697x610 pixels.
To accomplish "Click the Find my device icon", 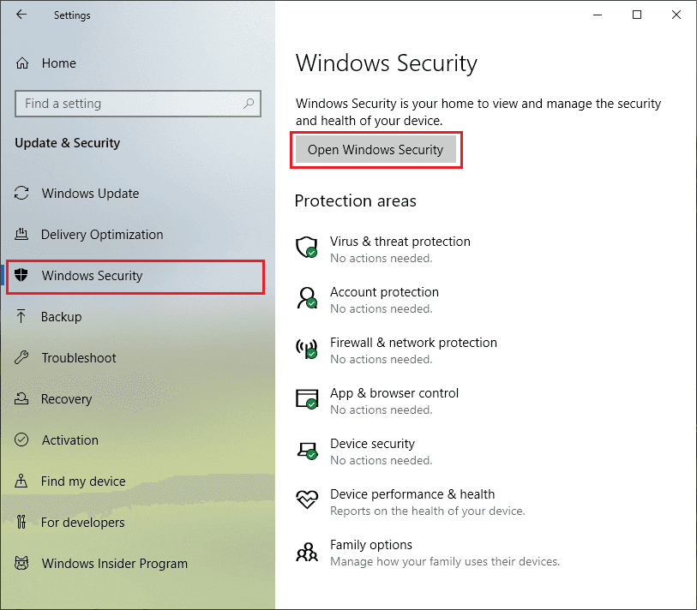I will point(21,481).
